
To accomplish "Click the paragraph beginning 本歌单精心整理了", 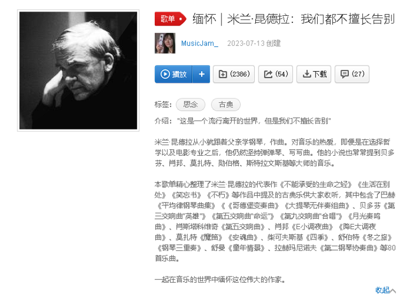I will click(x=275, y=221).
